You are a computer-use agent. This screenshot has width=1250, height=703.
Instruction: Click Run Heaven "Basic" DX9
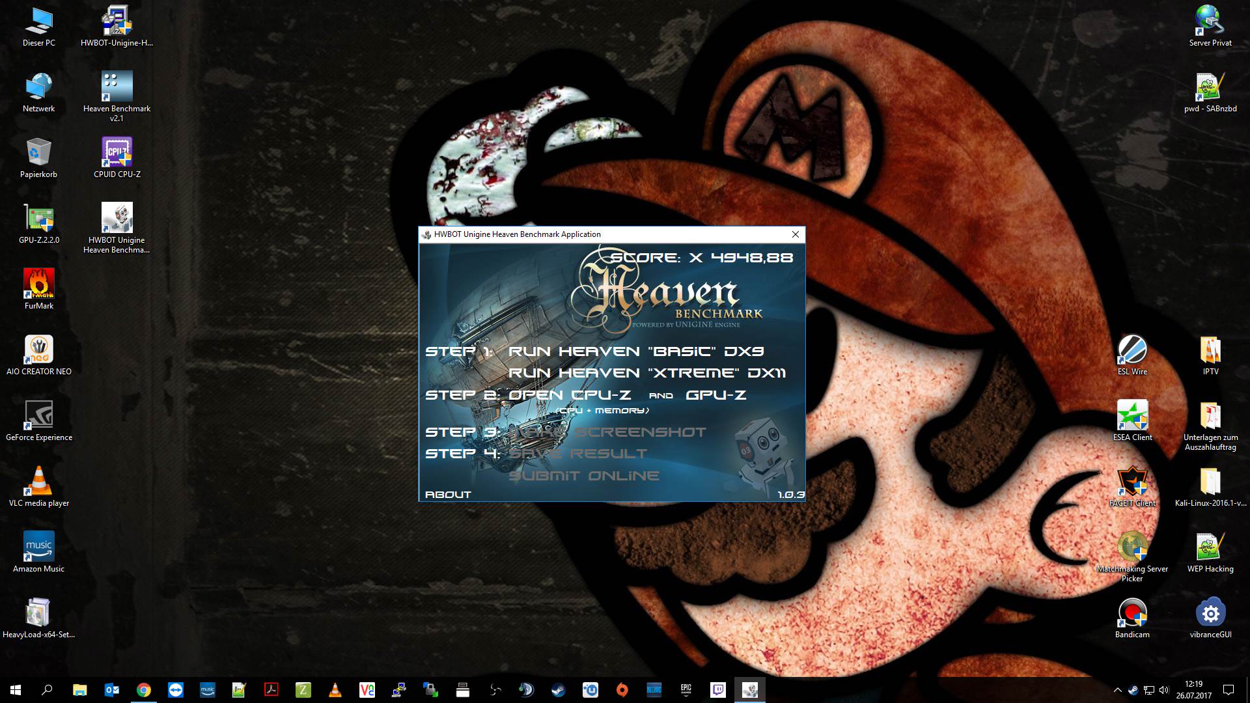tap(636, 351)
